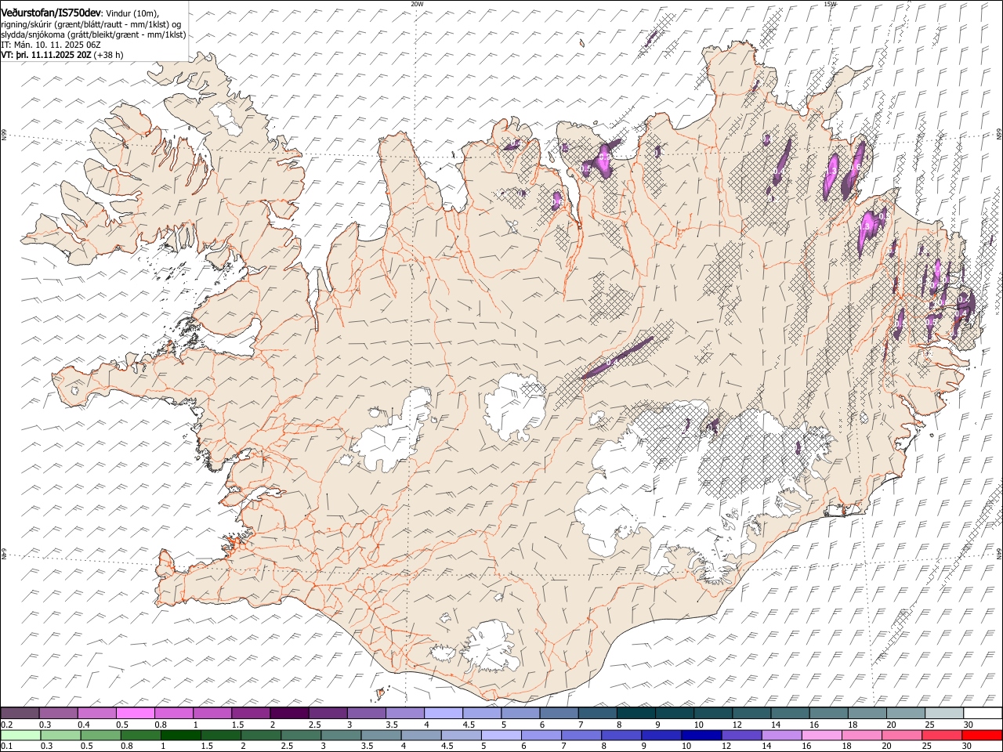
Task: Click the dark teal swatch labeled 8 in upper row
Action: [x=636, y=714]
